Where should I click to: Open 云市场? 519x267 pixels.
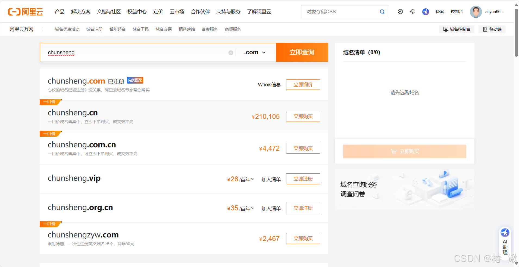pos(177,12)
